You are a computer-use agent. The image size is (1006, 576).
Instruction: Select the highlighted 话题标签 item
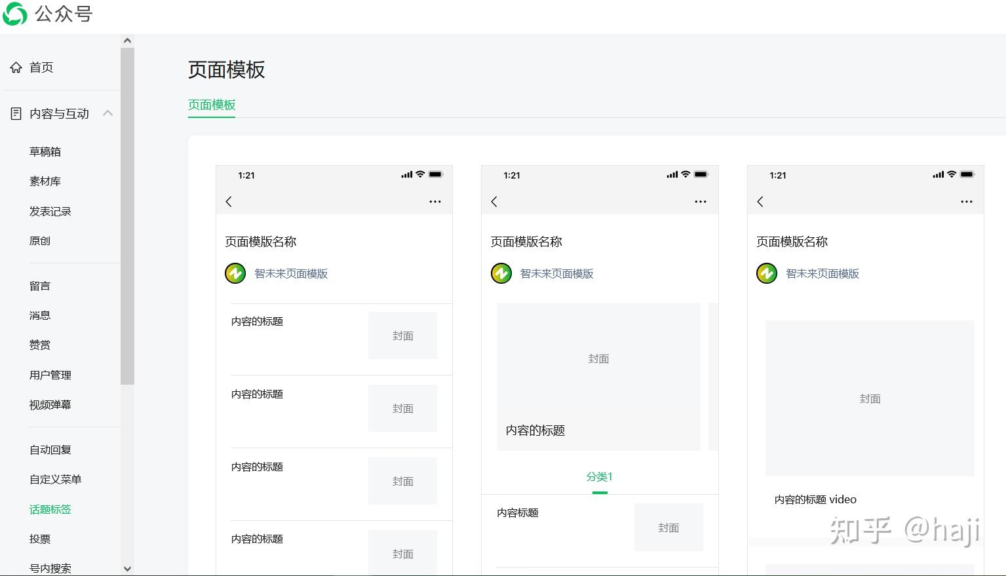click(50, 509)
